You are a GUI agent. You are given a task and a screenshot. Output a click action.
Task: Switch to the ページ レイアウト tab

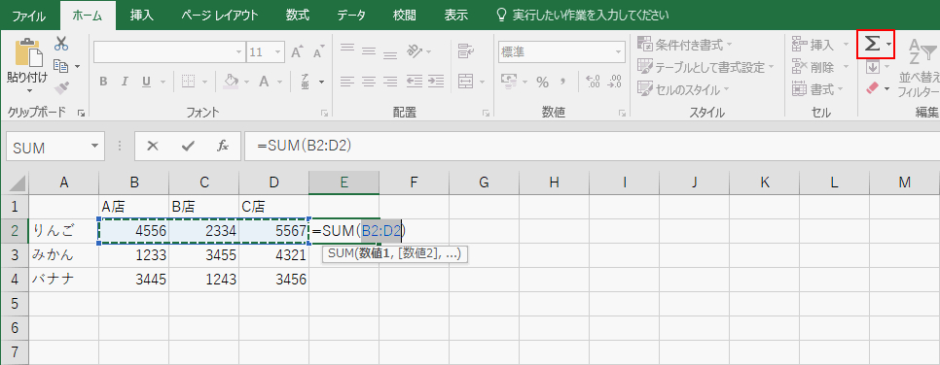pyautogui.click(x=220, y=16)
